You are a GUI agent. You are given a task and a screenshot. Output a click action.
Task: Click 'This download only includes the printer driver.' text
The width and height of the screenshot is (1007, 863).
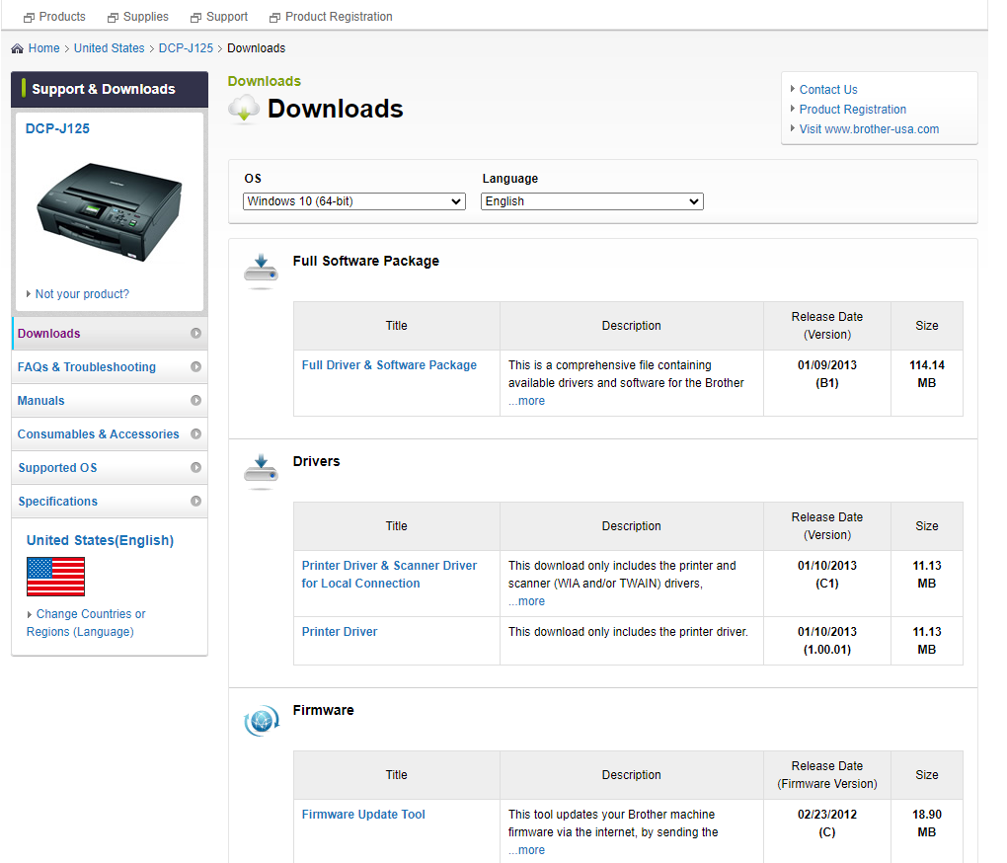[x=628, y=632]
